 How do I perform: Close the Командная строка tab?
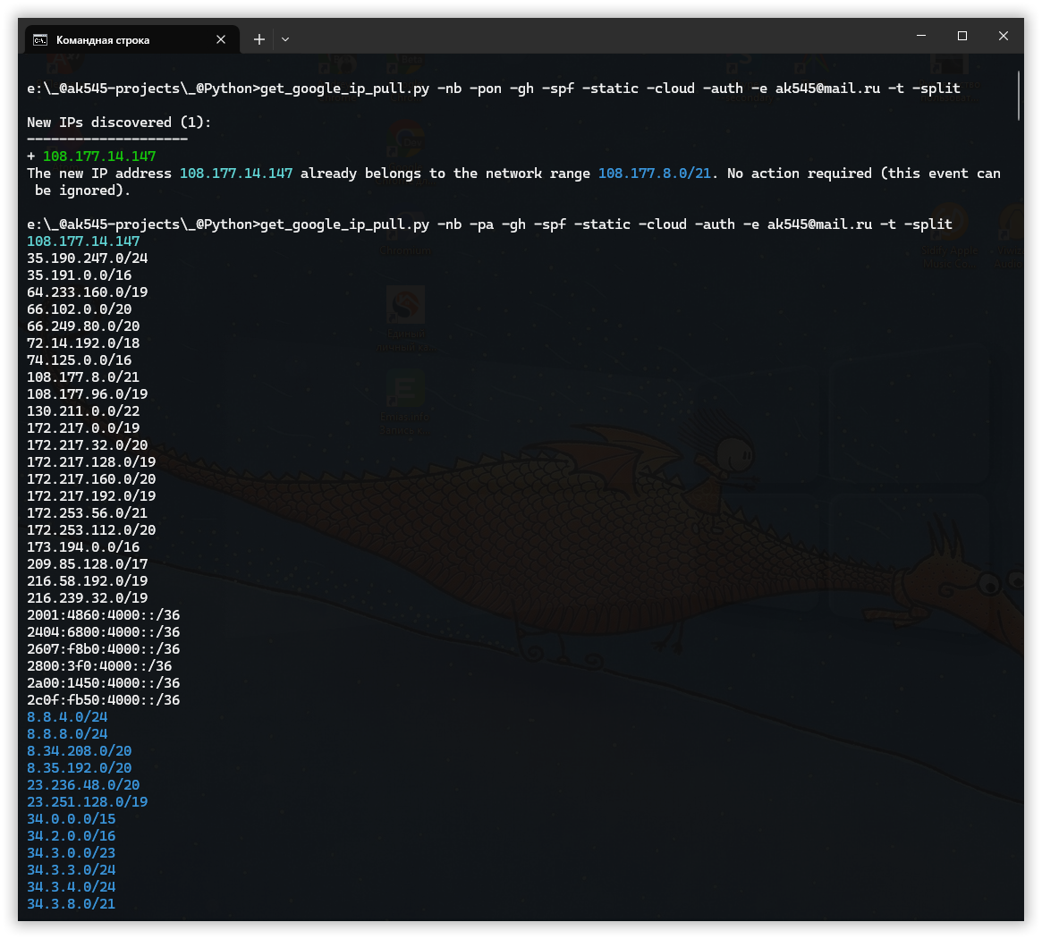[221, 40]
